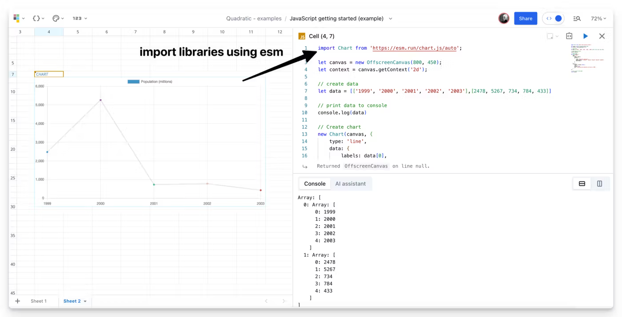Open the Quadratic logo main menu
622x317 pixels.
pyautogui.click(x=19, y=19)
